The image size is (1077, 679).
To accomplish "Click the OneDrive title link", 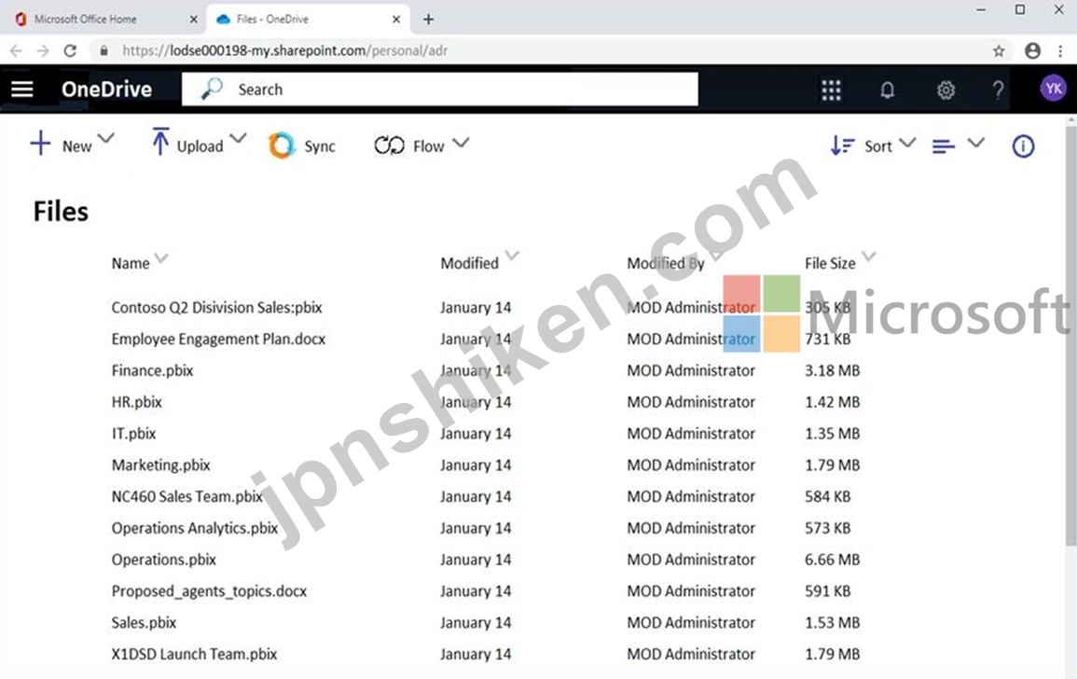I will (x=106, y=90).
